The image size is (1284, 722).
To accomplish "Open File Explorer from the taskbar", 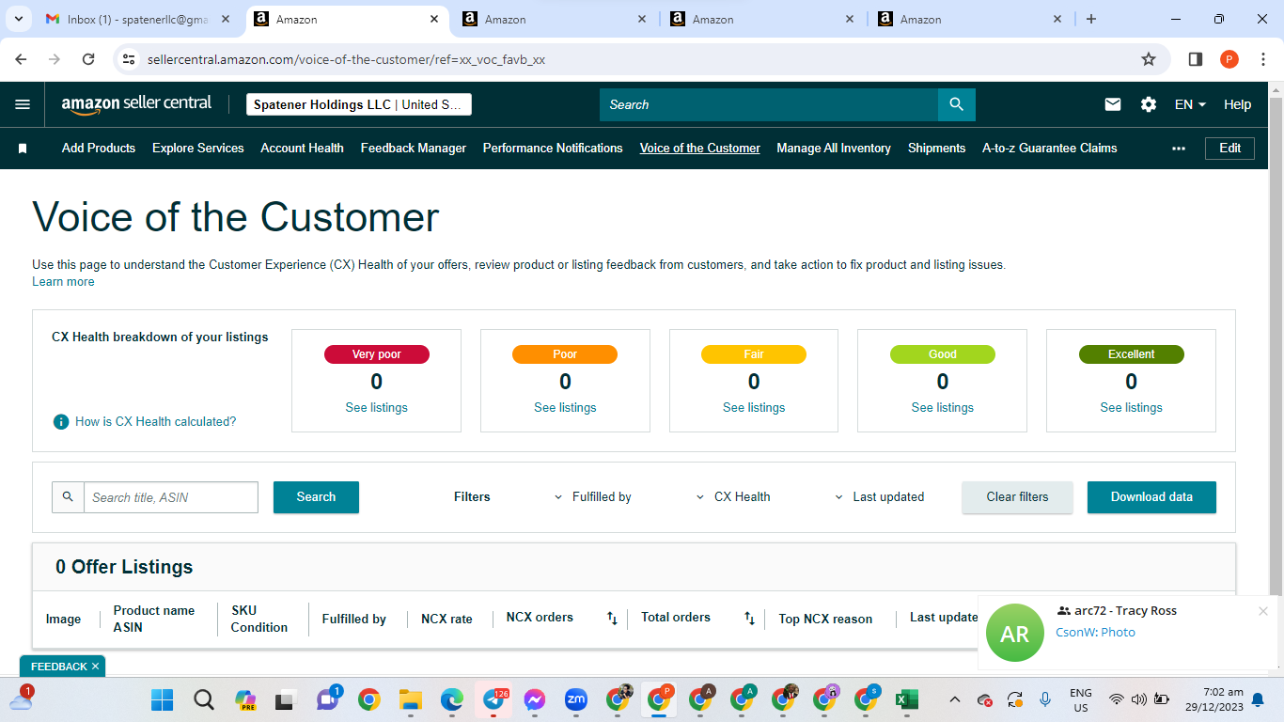I will pyautogui.click(x=410, y=699).
